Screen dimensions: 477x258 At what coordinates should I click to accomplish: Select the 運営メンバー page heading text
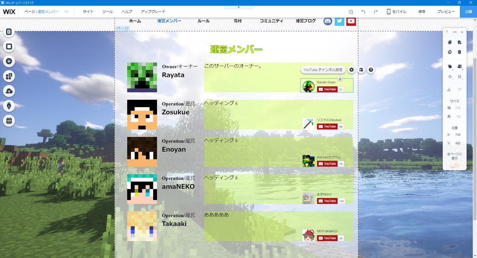[x=236, y=50]
